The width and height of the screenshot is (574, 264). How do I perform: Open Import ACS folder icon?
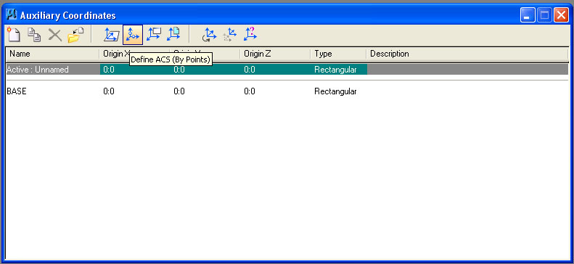pos(75,35)
